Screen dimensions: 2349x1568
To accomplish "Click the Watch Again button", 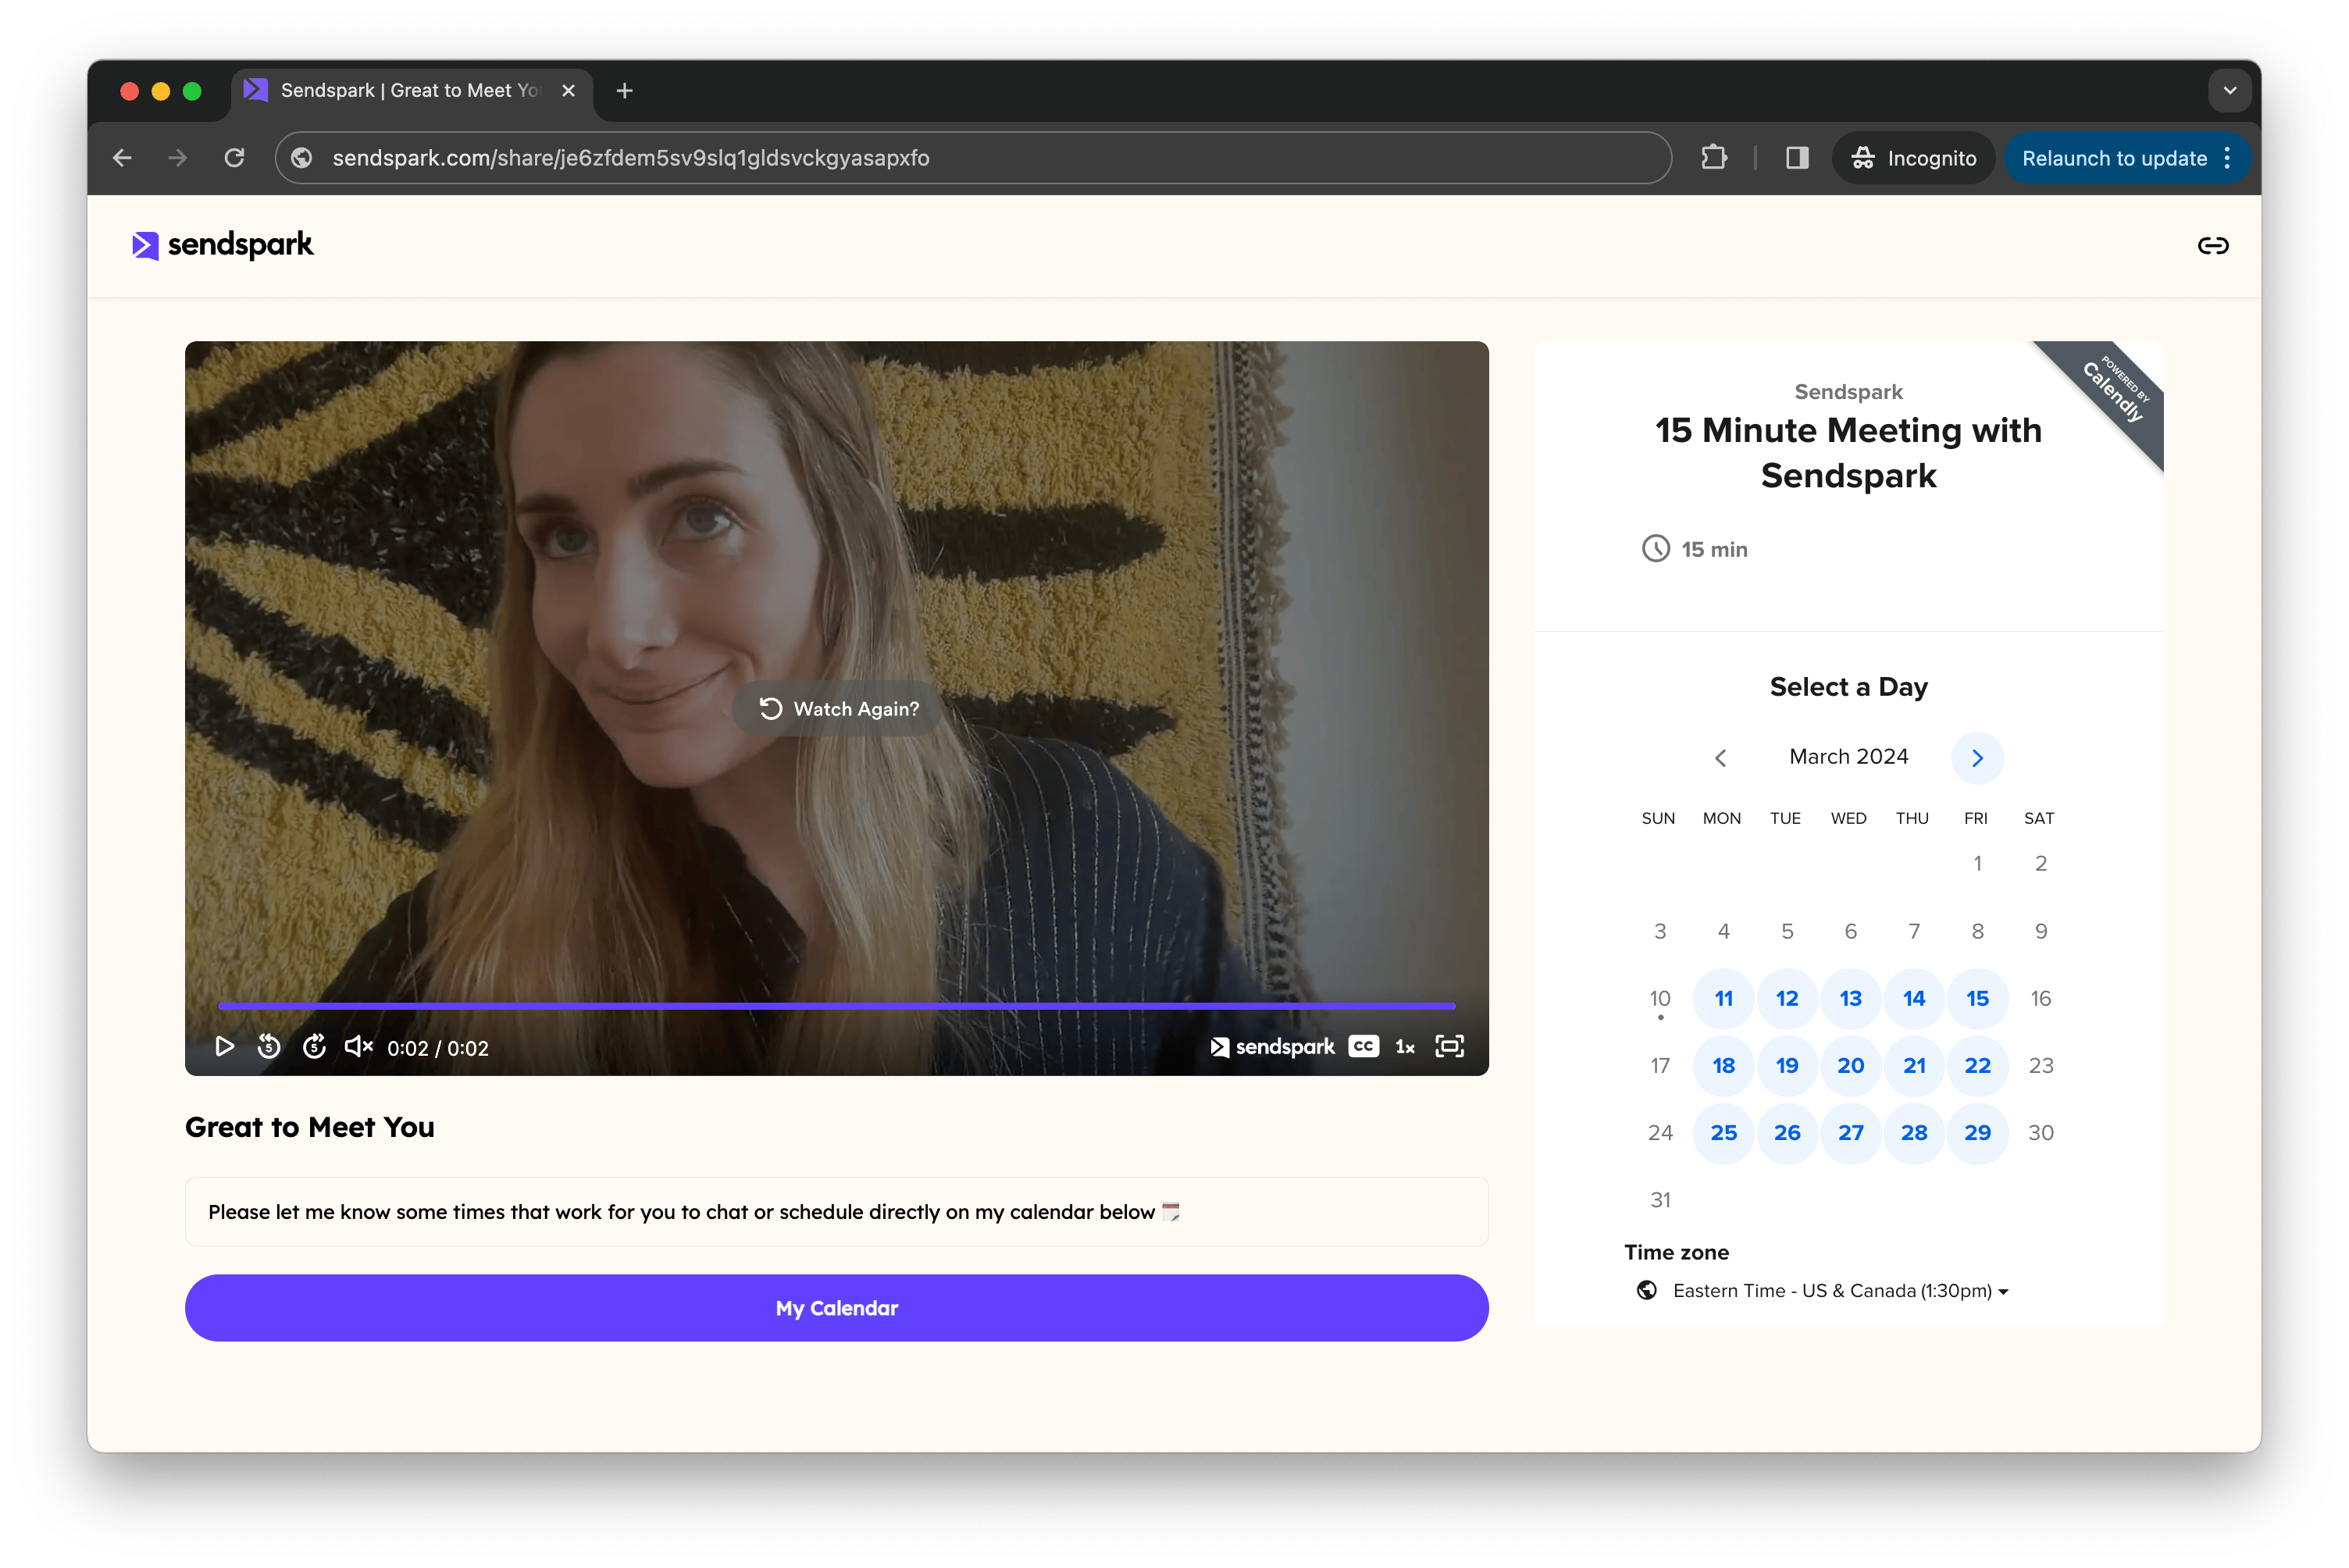I will pyautogui.click(x=838, y=709).
